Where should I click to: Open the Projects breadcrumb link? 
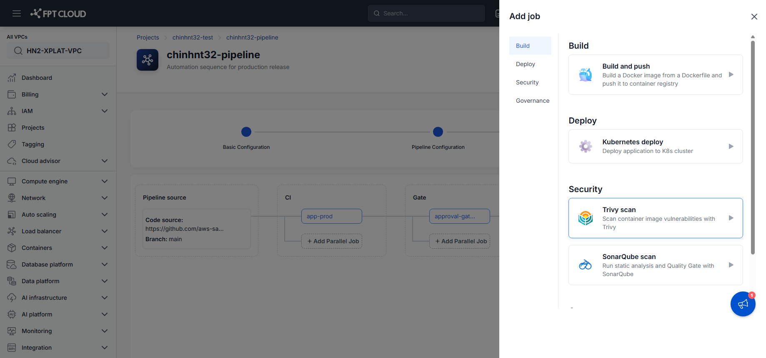[148, 37]
